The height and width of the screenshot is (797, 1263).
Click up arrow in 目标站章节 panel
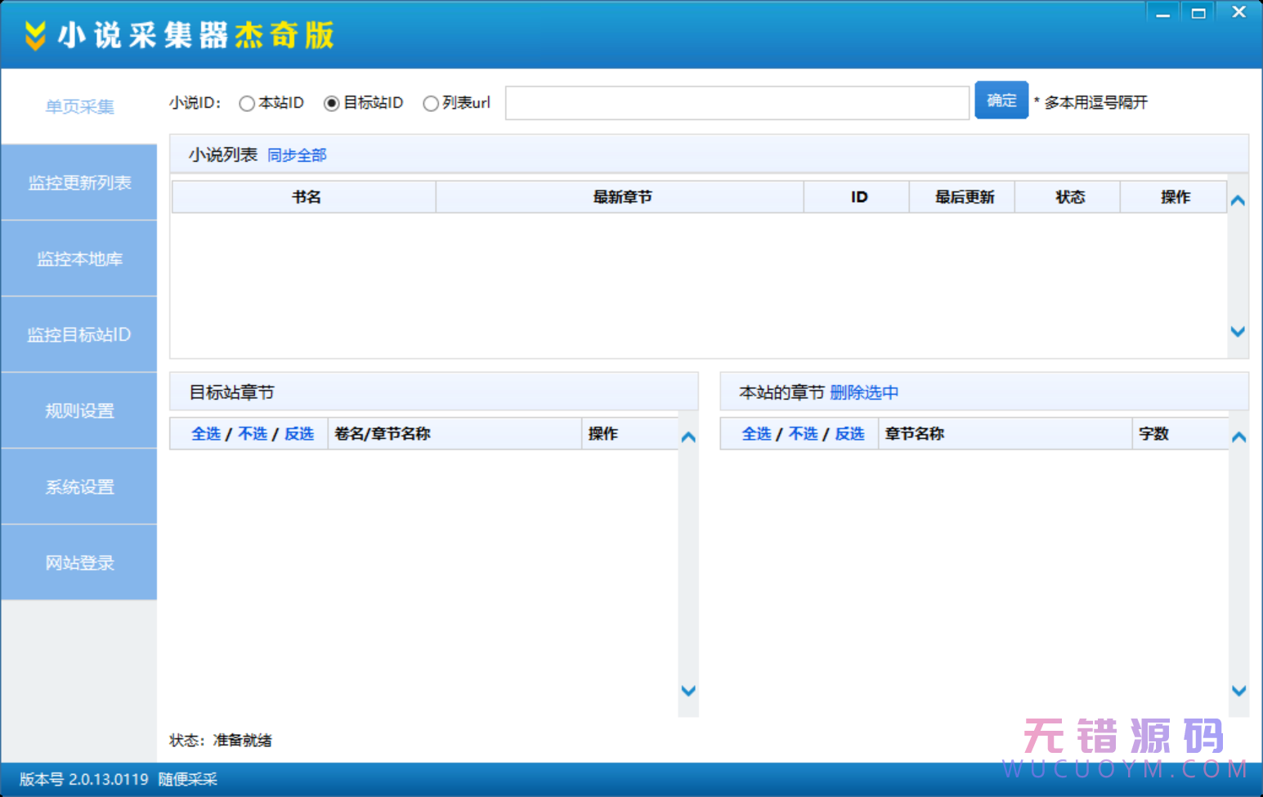pos(688,437)
